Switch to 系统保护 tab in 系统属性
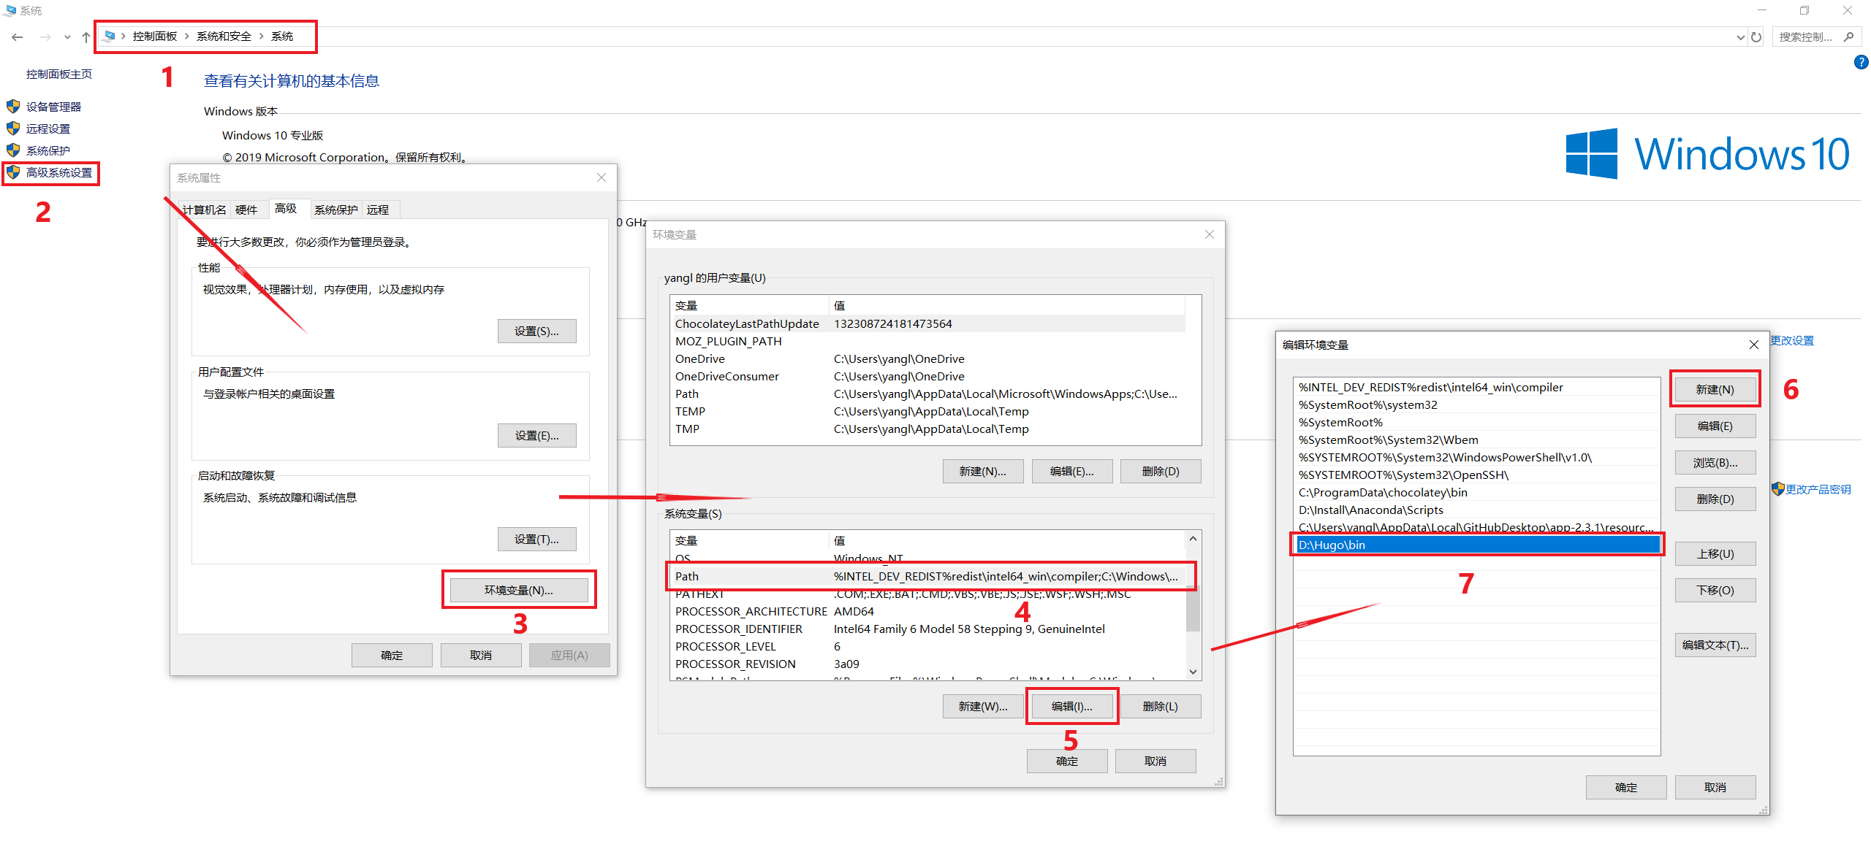The image size is (1871, 852). tap(335, 210)
